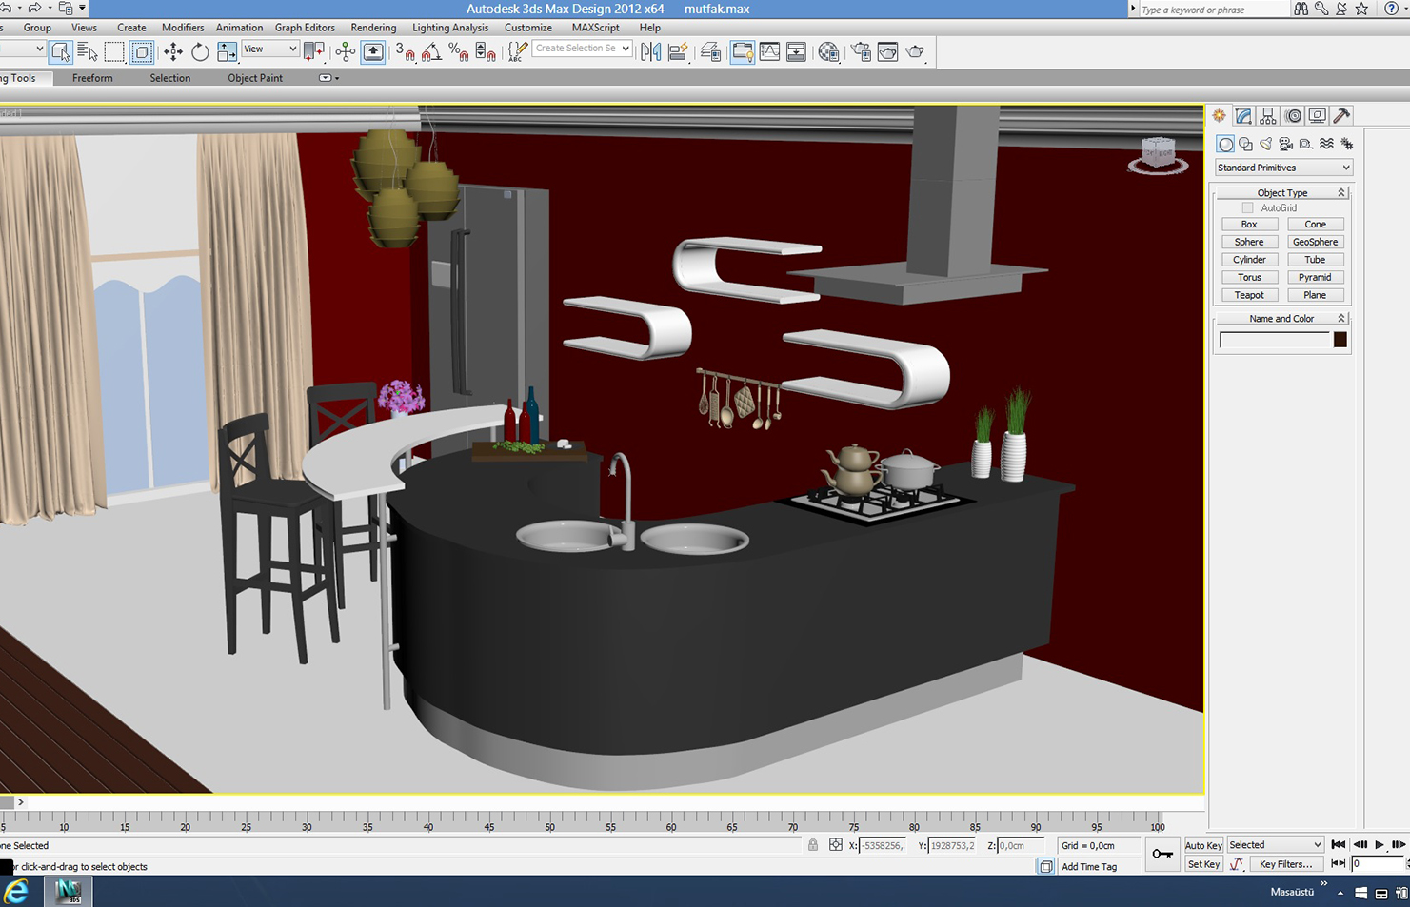1410x907 pixels.
Task: Open Select by Name tool
Action: coord(87,51)
